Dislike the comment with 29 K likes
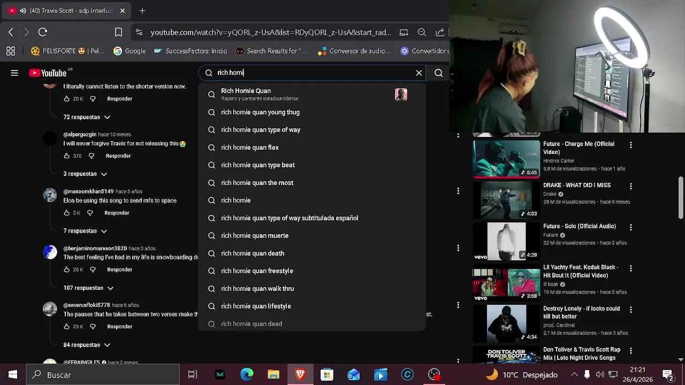Viewport: 685px width, 385px height. 93,327
